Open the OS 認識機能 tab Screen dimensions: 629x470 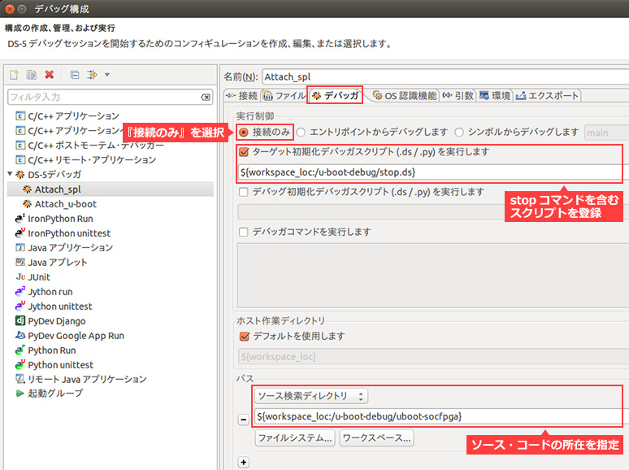tap(404, 95)
